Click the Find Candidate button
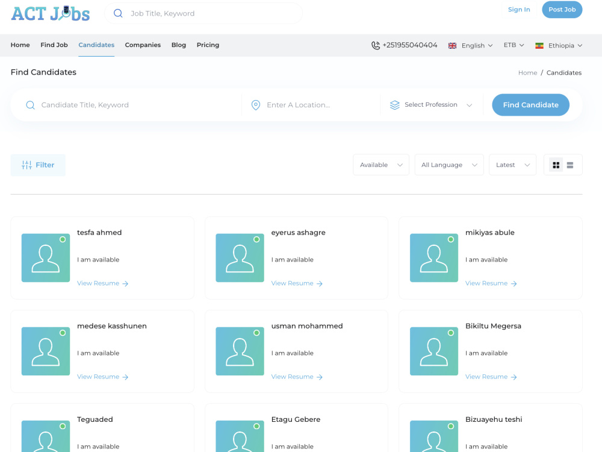Screen dimensions: 602x452 tap(530, 105)
